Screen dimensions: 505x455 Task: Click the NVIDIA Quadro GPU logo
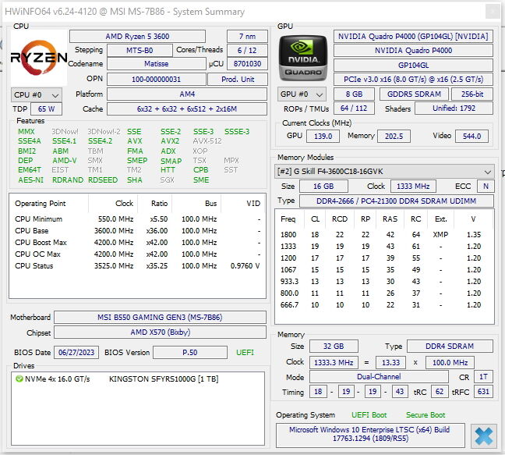point(302,58)
